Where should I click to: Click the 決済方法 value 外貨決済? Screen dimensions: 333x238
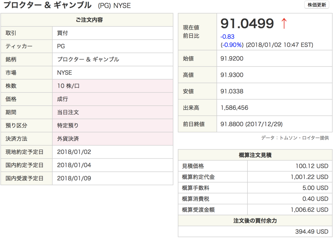(x=68, y=139)
